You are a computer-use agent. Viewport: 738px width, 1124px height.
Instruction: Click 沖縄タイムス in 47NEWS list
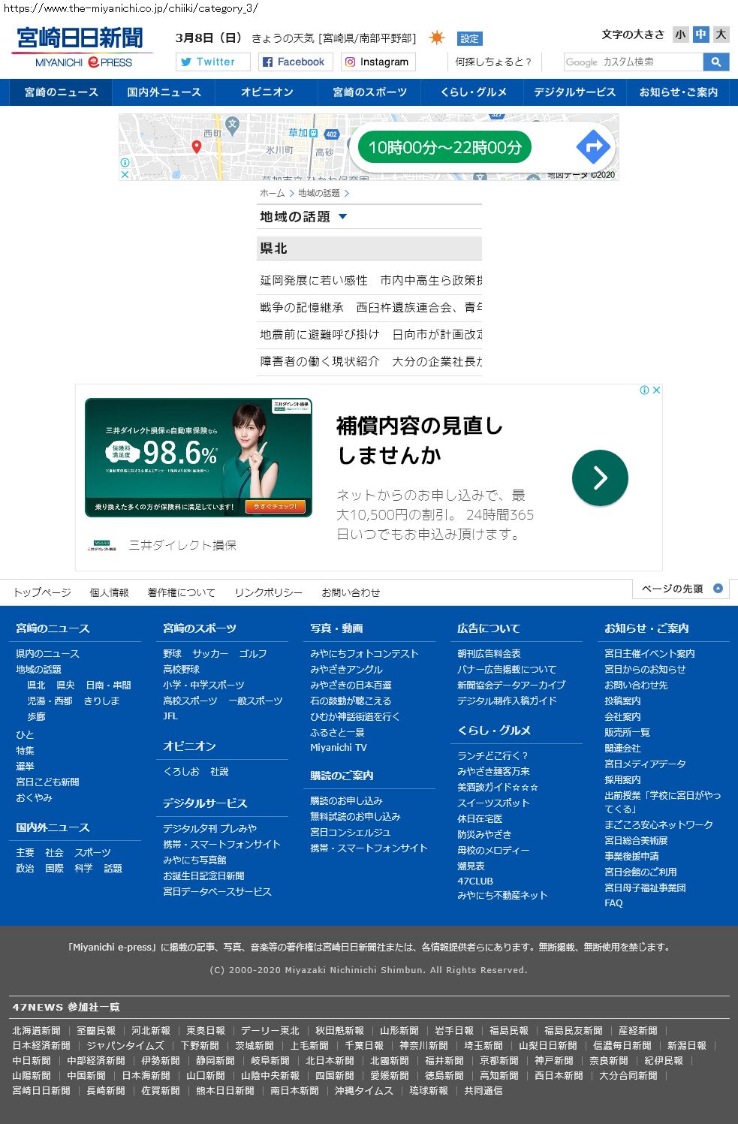(x=363, y=1090)
